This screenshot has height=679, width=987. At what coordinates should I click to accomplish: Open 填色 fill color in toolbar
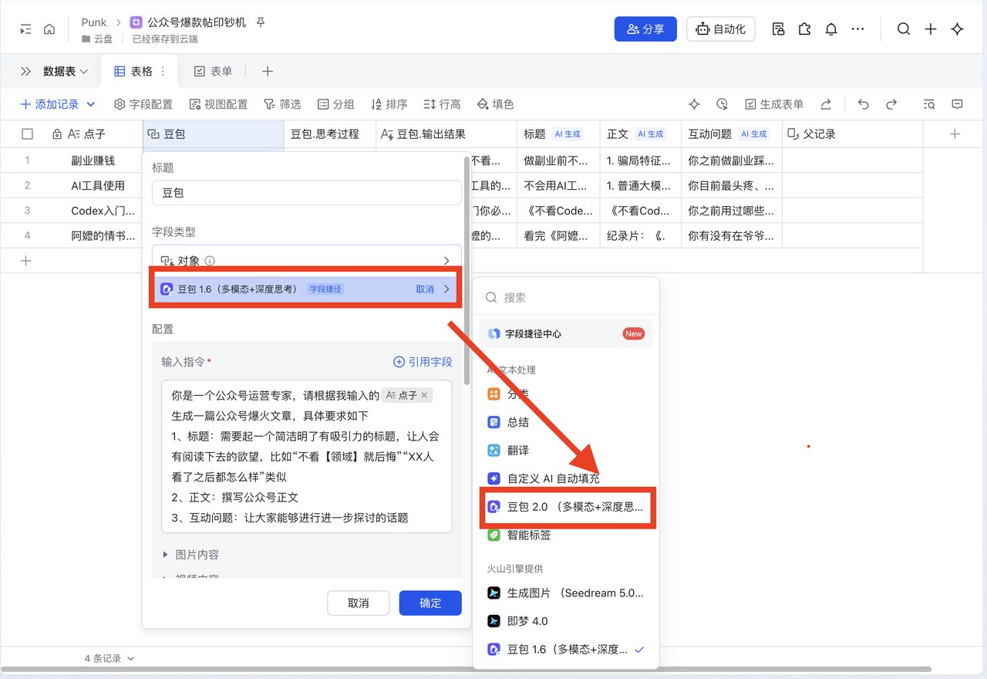[x=495, y=104]
